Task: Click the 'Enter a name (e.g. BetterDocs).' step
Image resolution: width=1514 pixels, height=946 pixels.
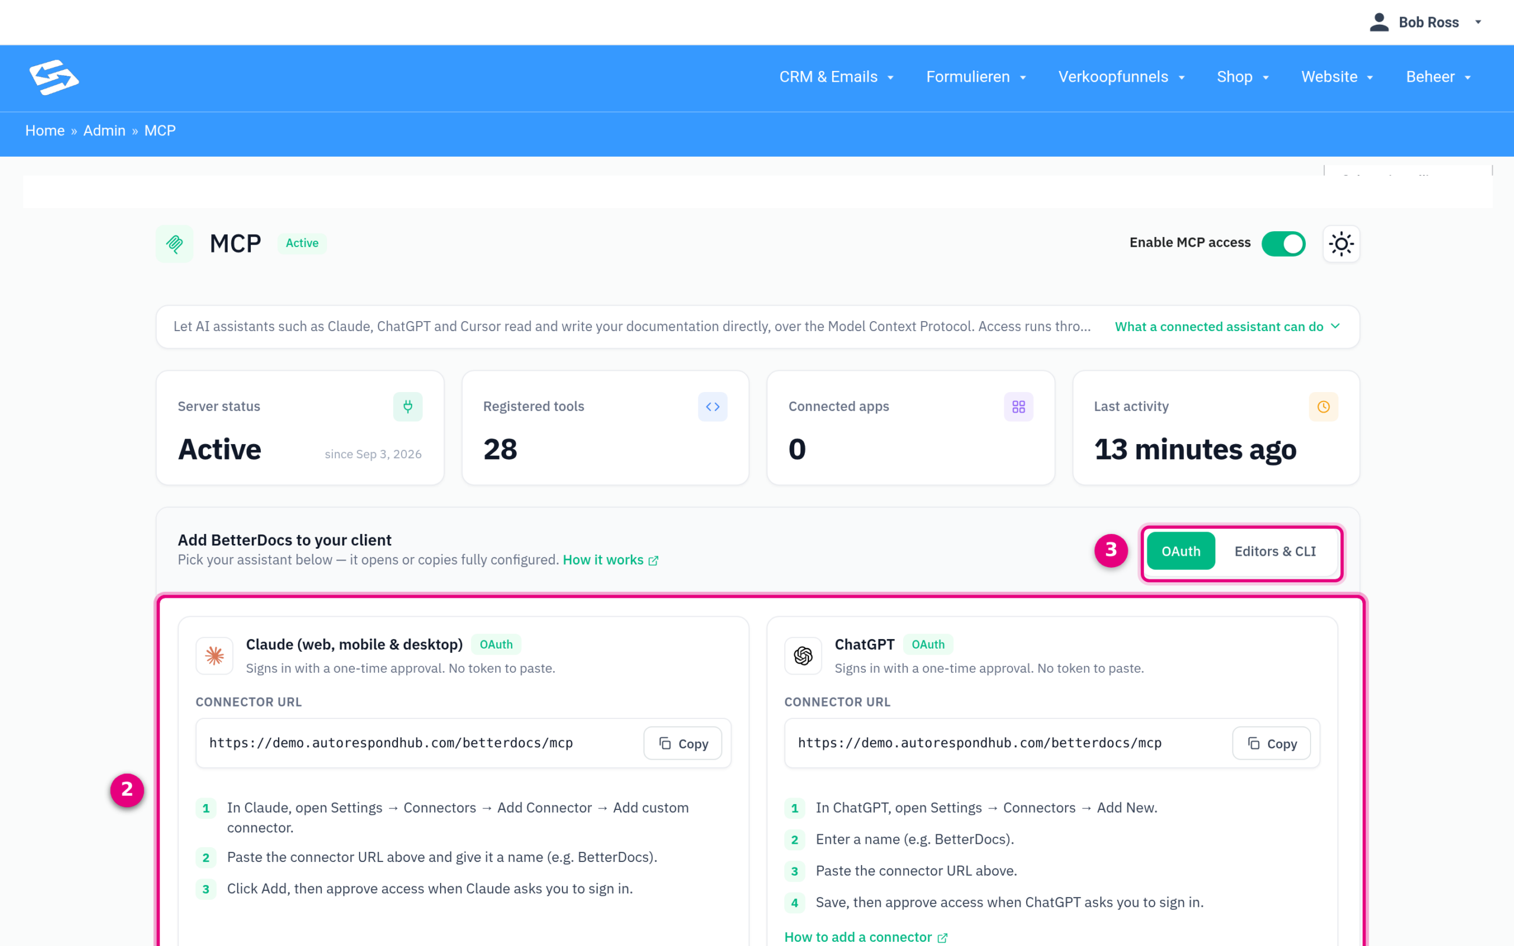Action: click(x=915, y=839)
